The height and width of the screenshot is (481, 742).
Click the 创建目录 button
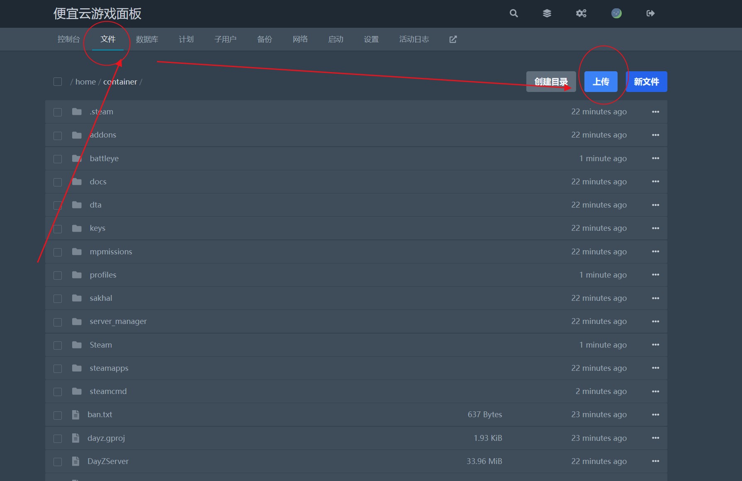551,82
